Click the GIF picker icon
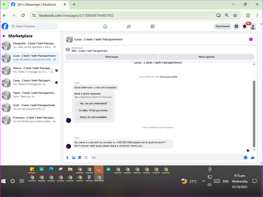The image size is (263, 197). click(x=86, y=158)
